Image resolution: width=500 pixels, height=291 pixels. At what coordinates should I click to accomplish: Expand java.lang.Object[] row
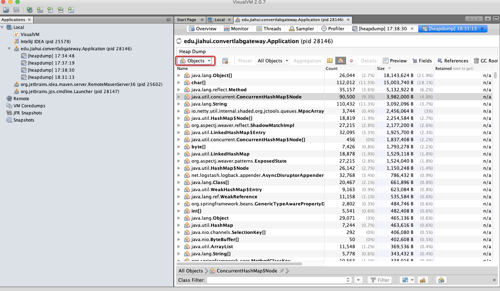pyautogui.click(x=179, y=75)
